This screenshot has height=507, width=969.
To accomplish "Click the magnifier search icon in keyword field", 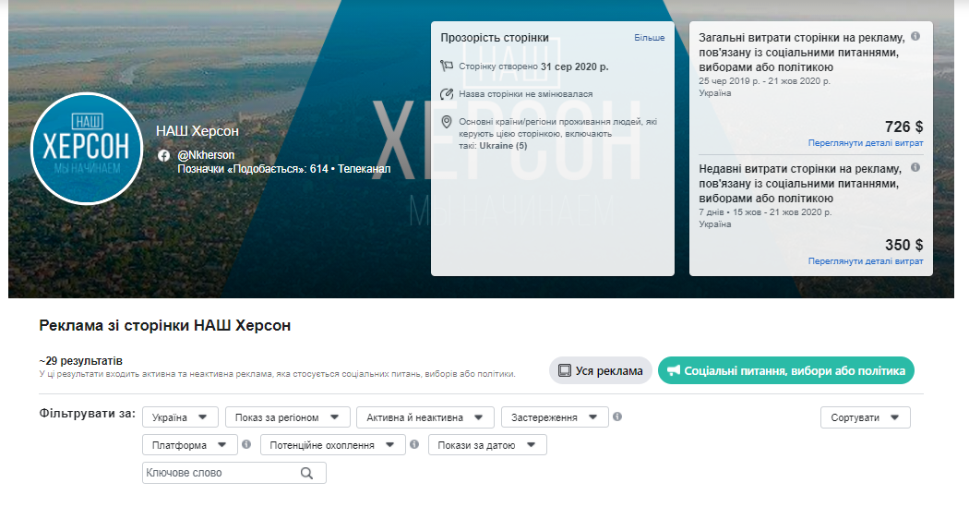I will click(x=306, y=473).
